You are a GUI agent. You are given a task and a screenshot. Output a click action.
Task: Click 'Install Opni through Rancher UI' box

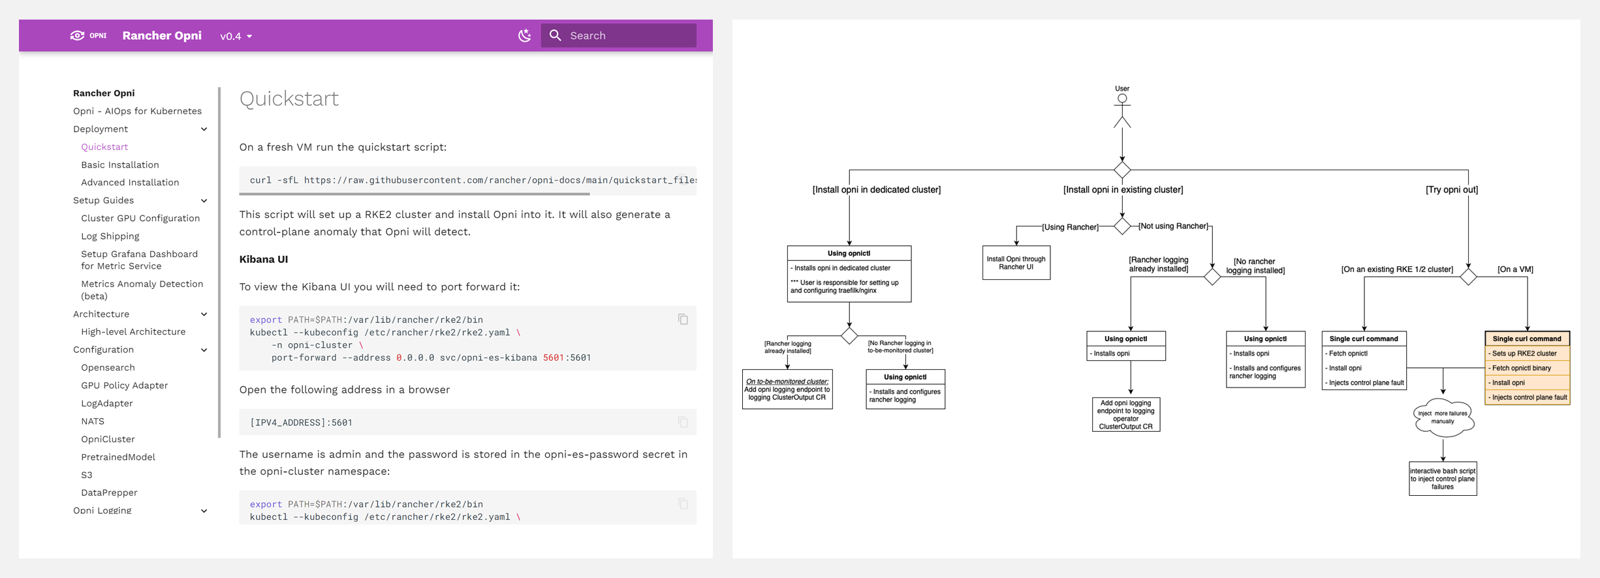point(1016,263)
